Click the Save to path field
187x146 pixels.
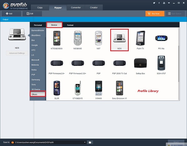point(49,142)
